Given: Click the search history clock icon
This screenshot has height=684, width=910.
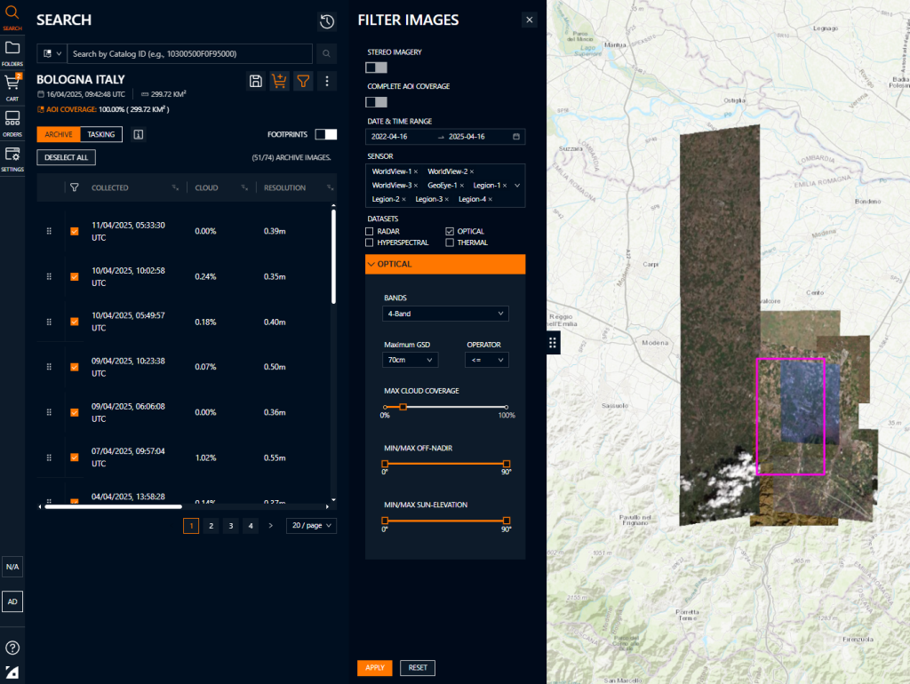Looking at the screenshot, I should click(327, 21).
